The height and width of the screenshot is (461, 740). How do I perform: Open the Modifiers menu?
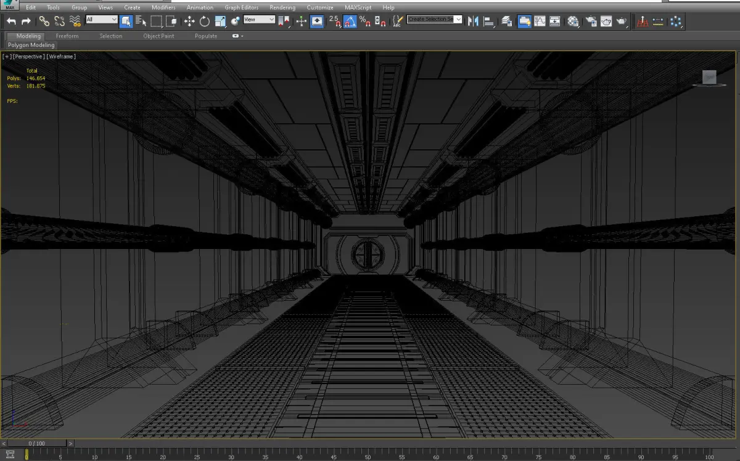point(163,7)
